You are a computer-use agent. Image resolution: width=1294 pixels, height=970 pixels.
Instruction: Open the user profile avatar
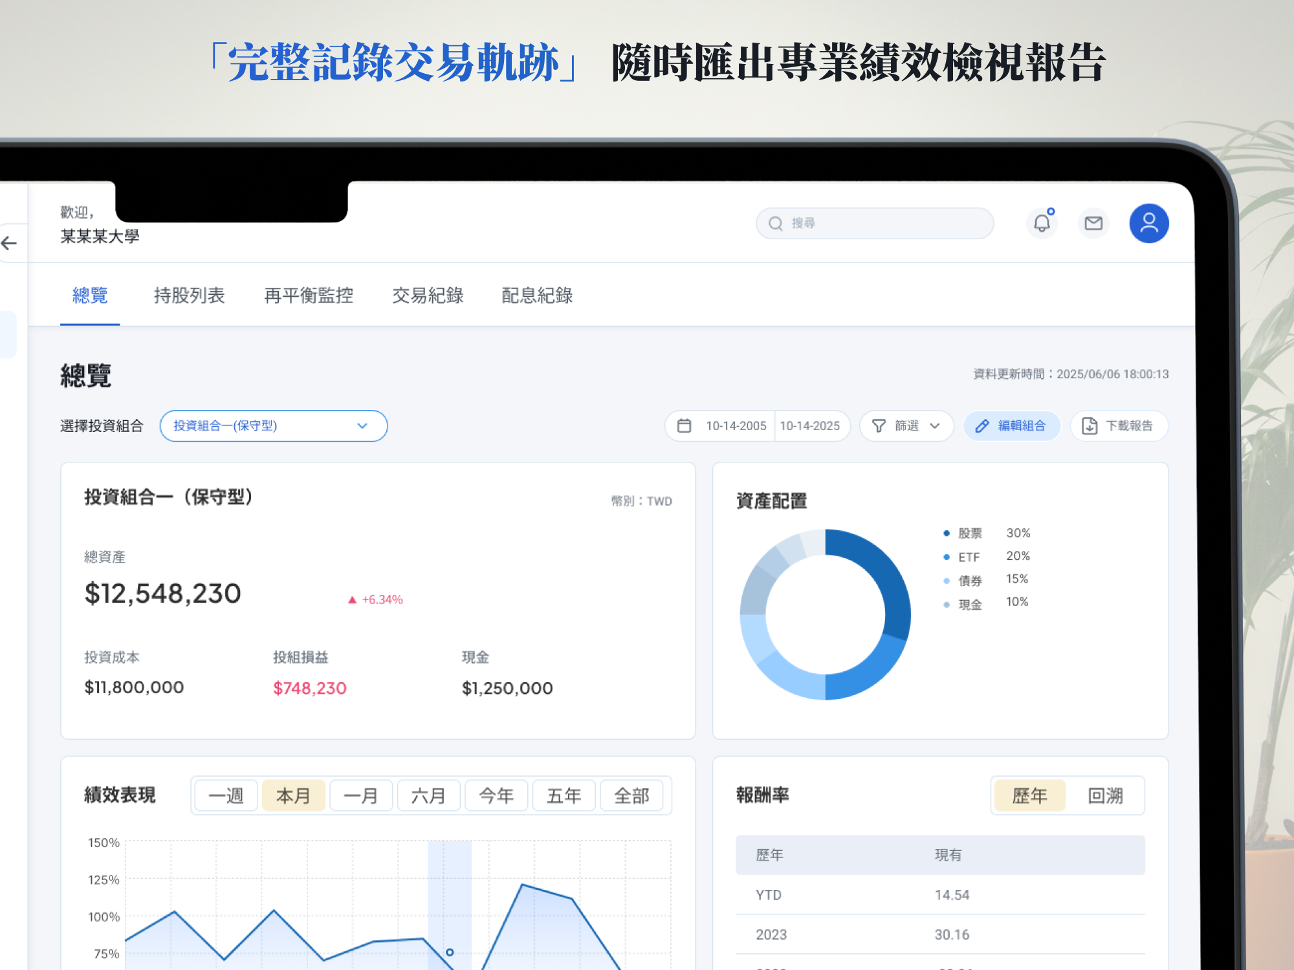tap(1149, 223)
